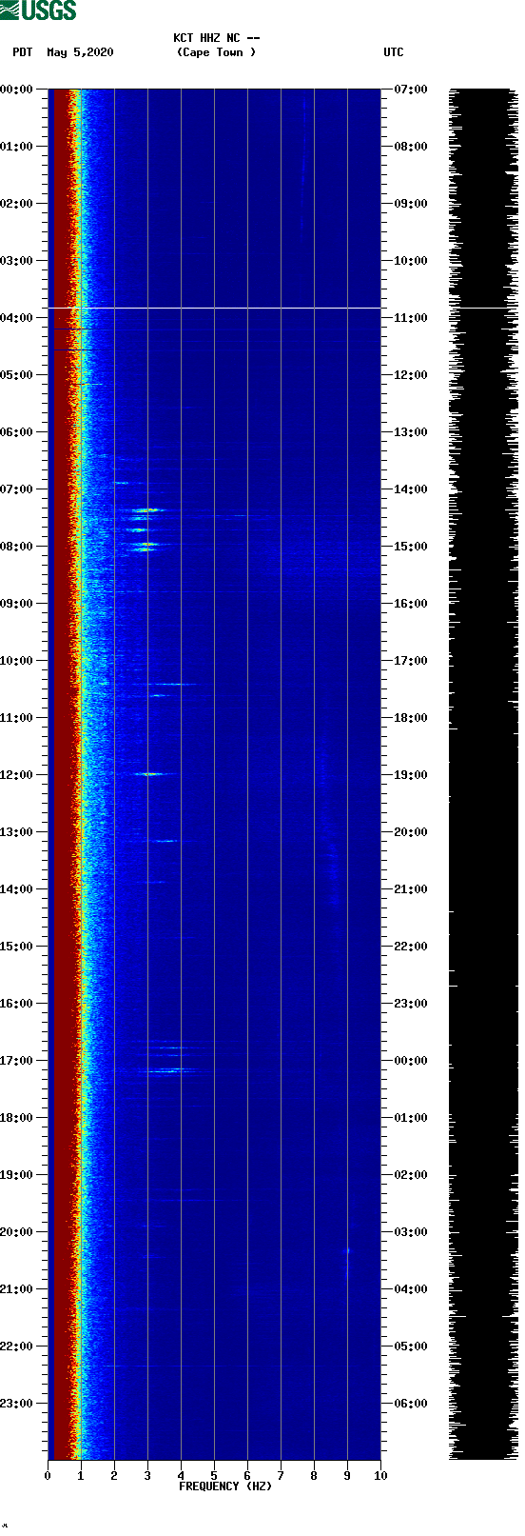Click the 10 Hz frequency tick label
Viewport: 525px width, 1536px height.
tap(380, 1476)
